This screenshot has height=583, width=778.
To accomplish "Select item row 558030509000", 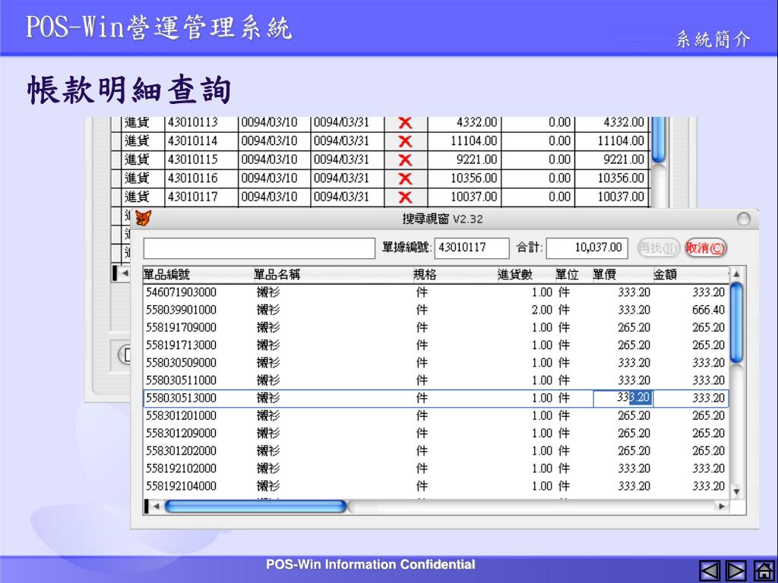I will (436, 363).
